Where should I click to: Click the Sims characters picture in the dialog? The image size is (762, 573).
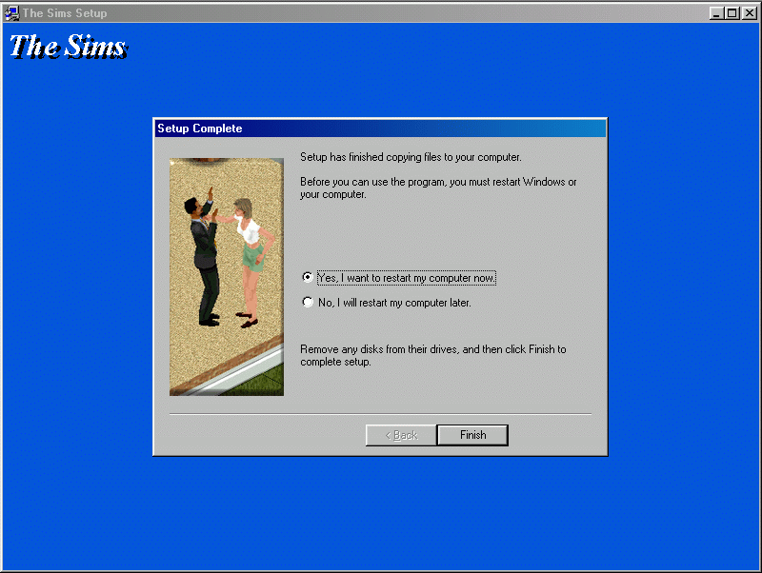click(227, 277)
